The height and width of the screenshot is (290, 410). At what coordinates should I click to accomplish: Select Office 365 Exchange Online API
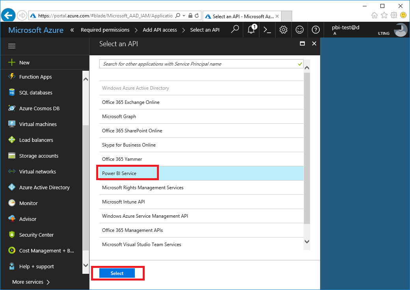201,102
